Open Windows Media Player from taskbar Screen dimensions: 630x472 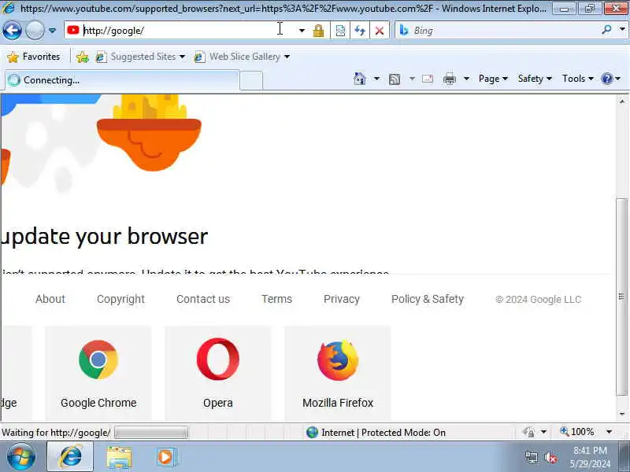click(166, 457)
